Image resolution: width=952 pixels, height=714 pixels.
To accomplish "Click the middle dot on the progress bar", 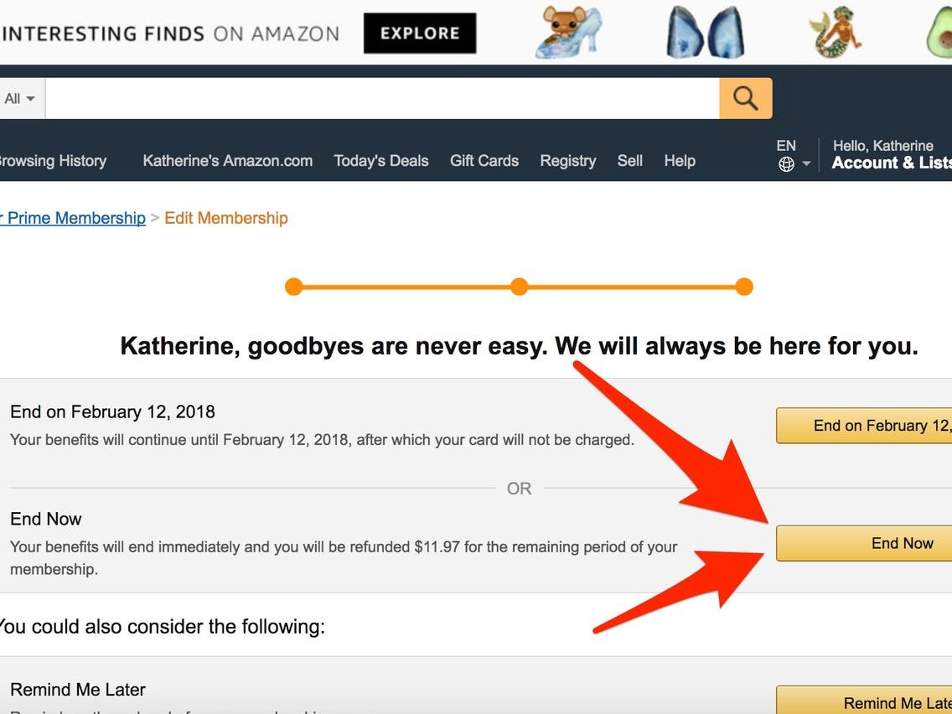I will point(519,286).
